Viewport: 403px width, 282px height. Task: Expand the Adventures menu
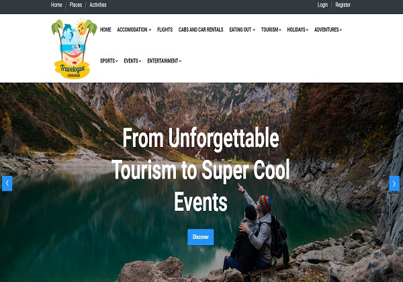(328, 30)
